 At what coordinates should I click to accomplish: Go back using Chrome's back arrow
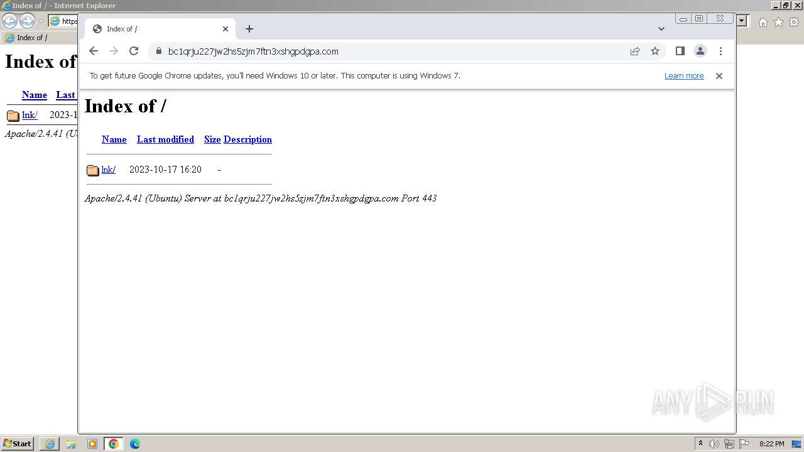(94, 51)
